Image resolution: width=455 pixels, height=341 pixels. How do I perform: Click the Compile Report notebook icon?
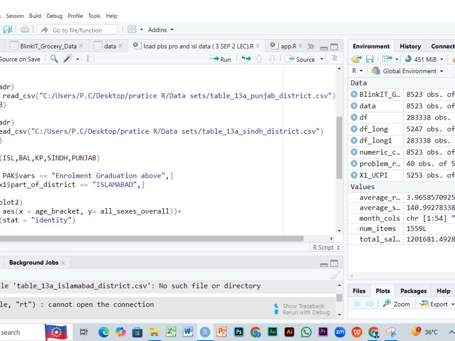coord(91,59)
